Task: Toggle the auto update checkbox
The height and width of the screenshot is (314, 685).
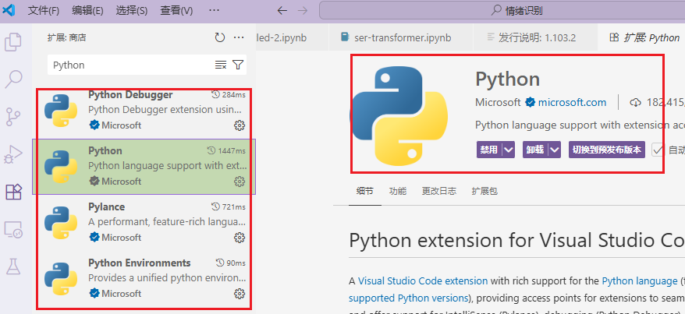Action: 658,150
